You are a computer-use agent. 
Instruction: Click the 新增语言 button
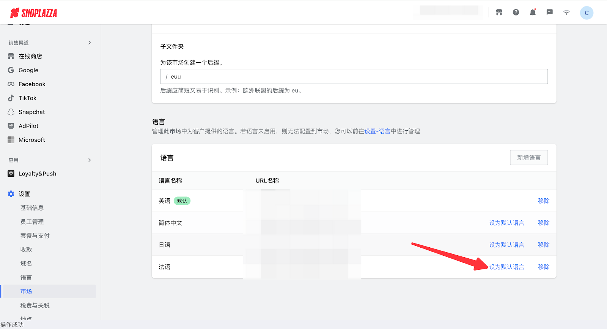click(x=528, y=158)
